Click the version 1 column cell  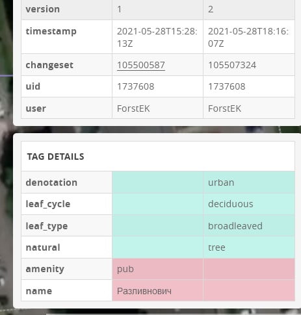(x=157, y=10)
